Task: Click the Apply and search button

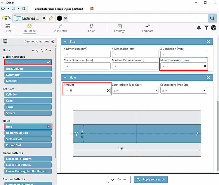Action: pyautogui.click(x=151, y=179)
